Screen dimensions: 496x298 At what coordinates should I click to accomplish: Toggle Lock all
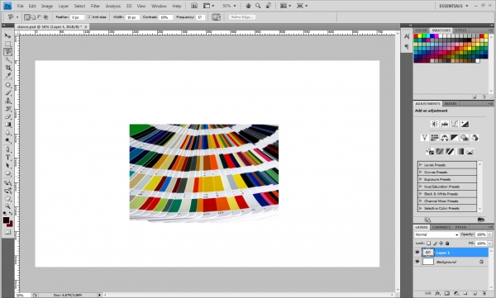coord(447,244)
